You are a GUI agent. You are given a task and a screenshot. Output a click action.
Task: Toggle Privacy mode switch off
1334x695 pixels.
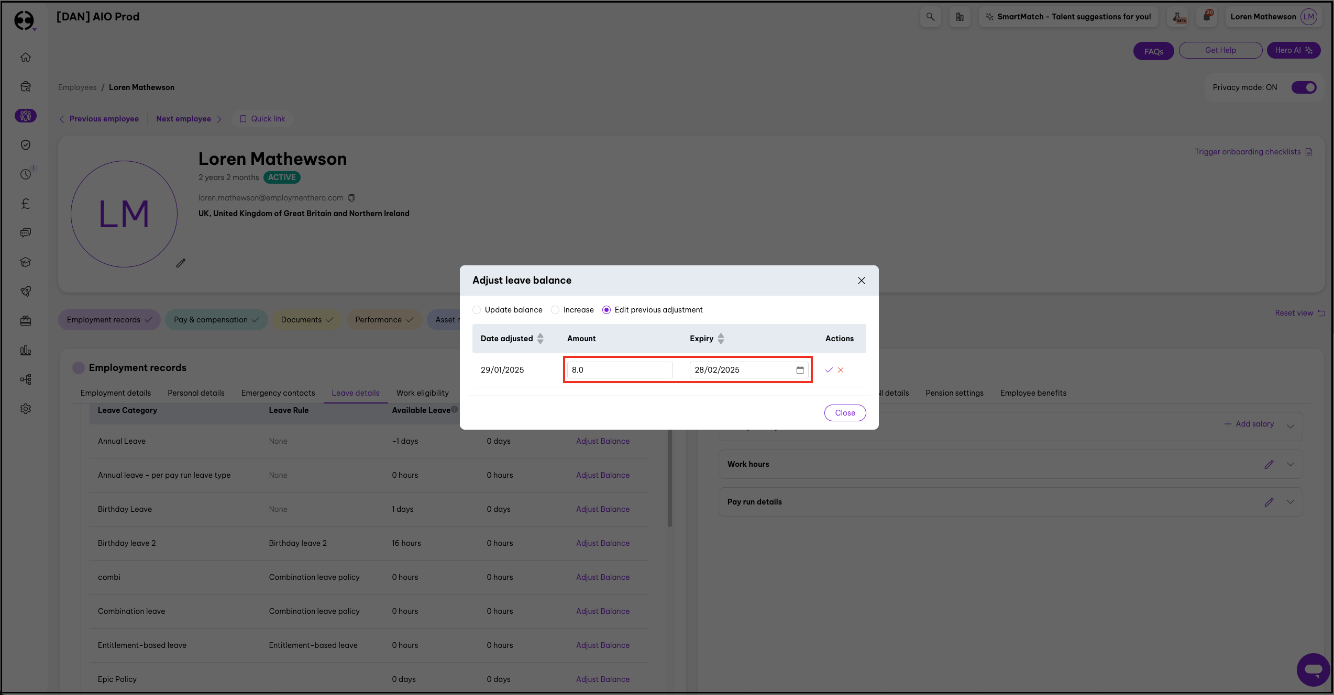coord(1304,87)
